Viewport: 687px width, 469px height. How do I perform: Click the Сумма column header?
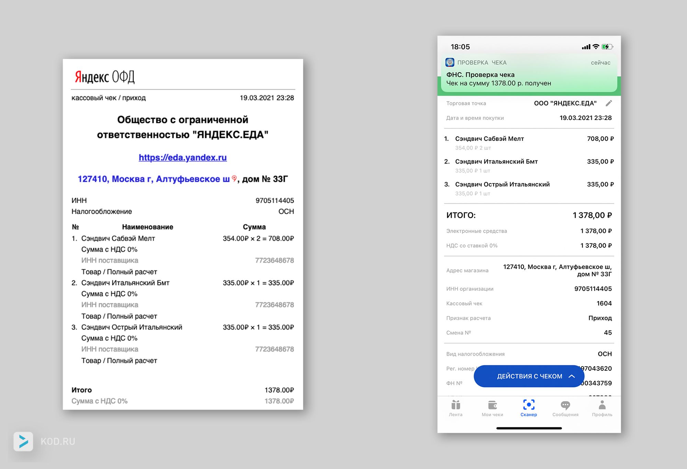click(x=254, y=227)
